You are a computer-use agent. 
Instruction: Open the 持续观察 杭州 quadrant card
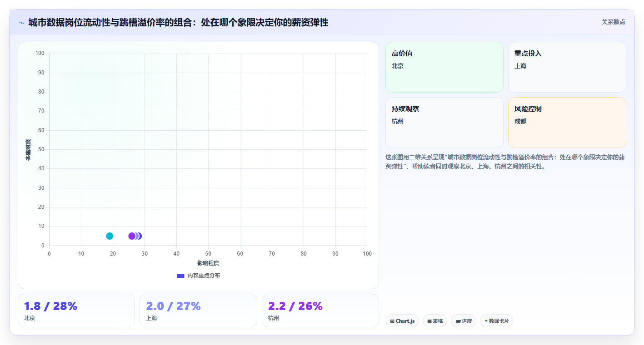click(x=444, y=123)
